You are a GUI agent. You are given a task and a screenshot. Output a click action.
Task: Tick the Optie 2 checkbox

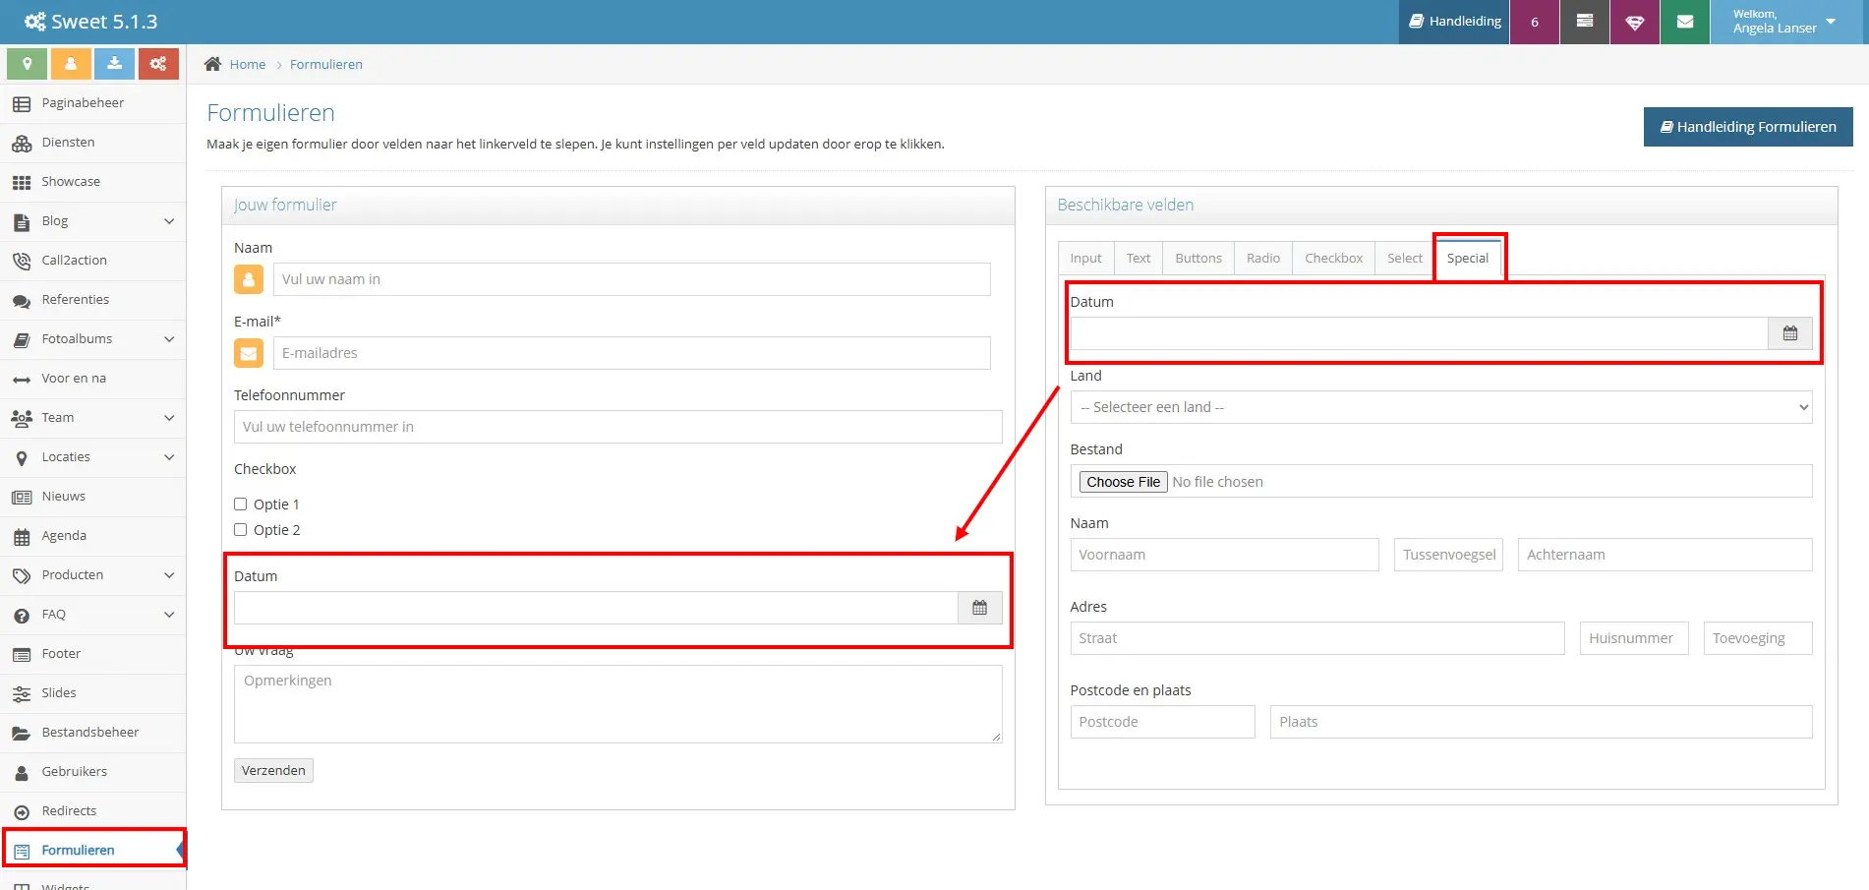tap(241, 530)
